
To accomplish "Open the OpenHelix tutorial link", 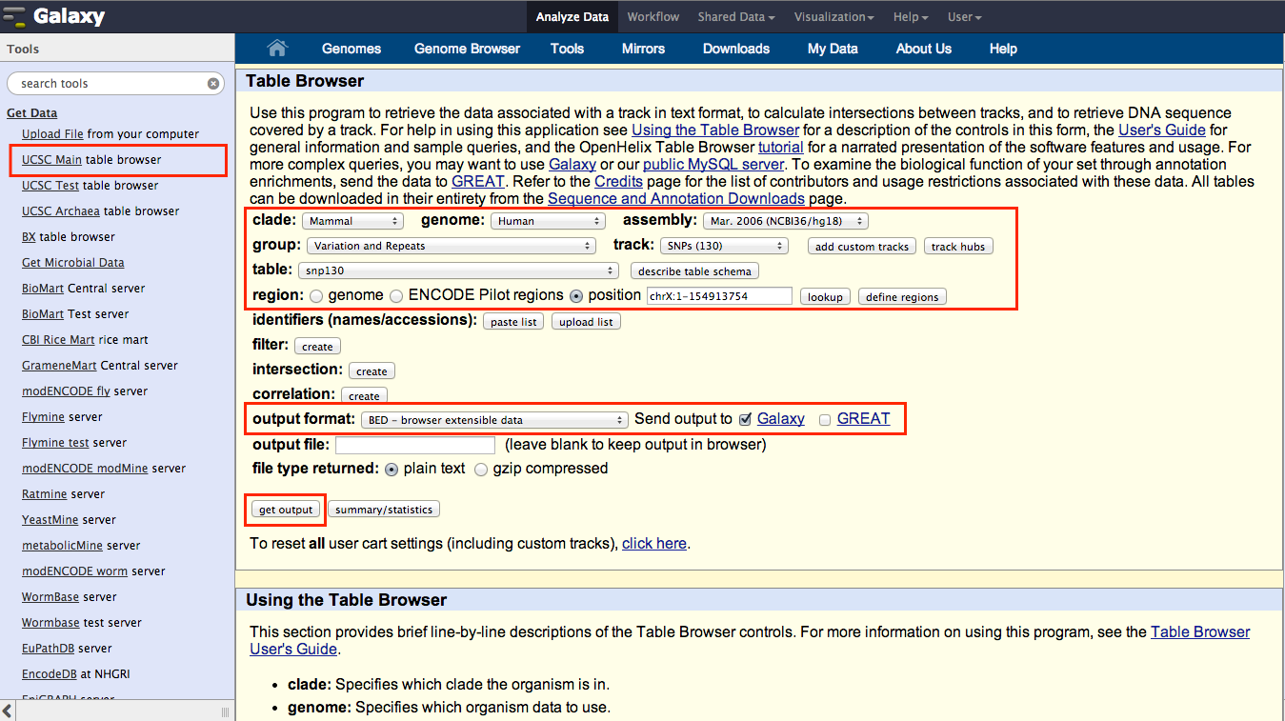I will coord(780,148).
